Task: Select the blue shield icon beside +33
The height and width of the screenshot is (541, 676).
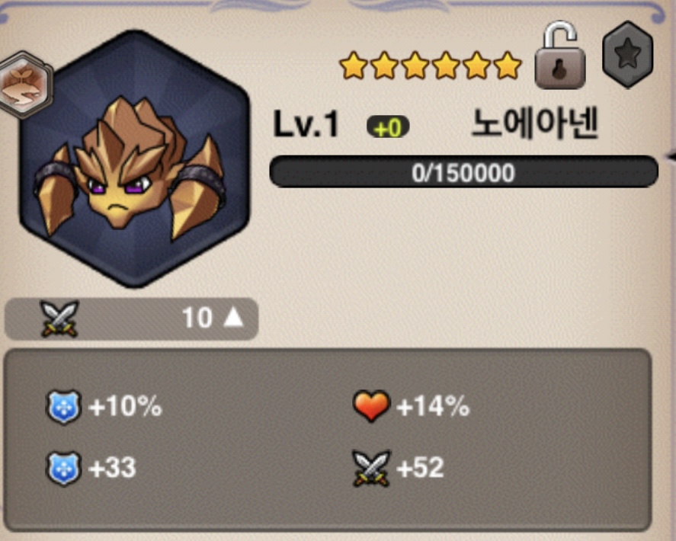Action: (x=63, y=469)
